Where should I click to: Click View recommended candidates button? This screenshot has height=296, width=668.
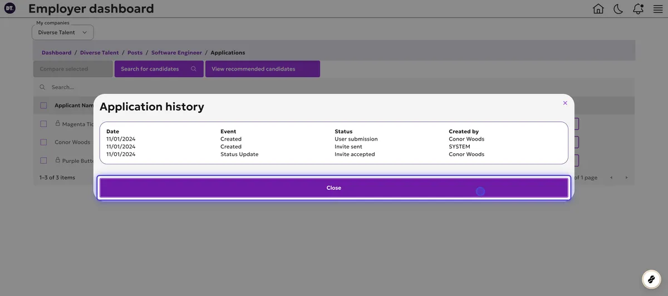point(263,69)
